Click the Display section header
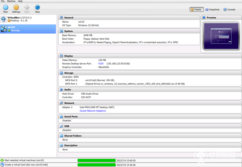Image resolution: width=242 pixels, height=167 pixels. tap(150, 56)
